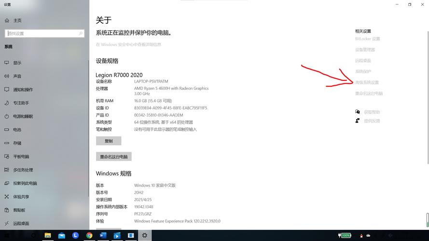Select 16.0 GB RAM value

[x=153, y=101]
